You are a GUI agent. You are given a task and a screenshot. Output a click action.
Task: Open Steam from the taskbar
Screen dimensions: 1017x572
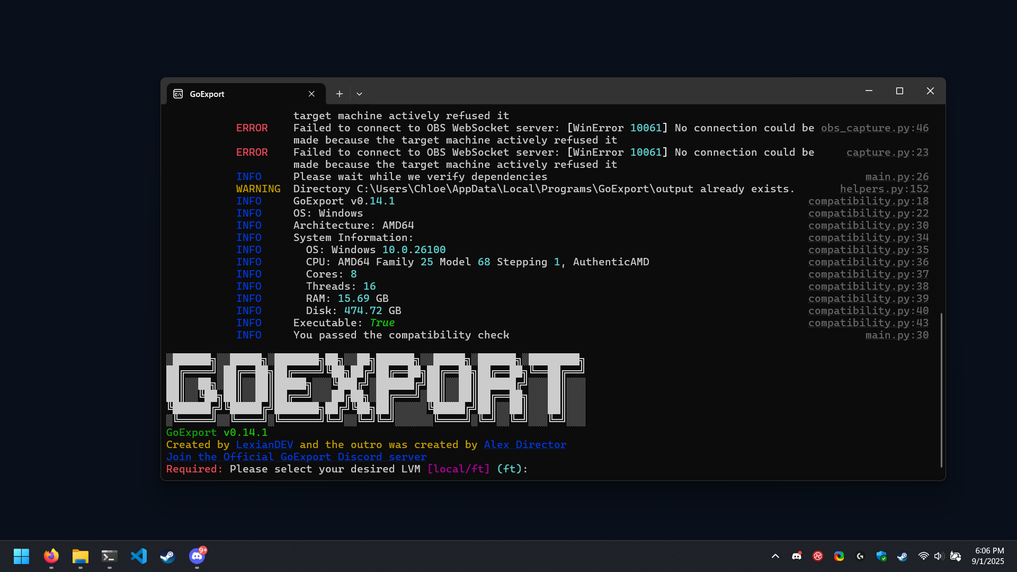167,556
